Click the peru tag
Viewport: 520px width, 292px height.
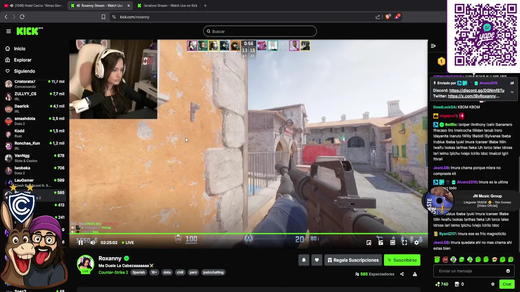pos(193,273)
